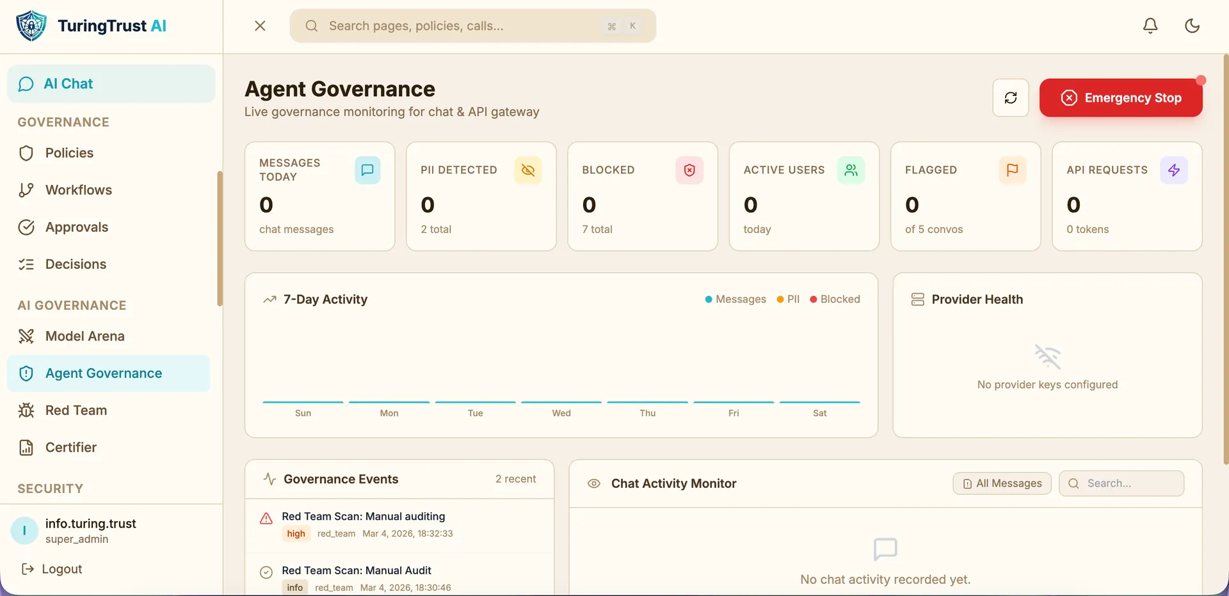Click the info severity badge
The width and height of the screenshot is (1229, 596).
pyautogui.click(x=295, y=588)
